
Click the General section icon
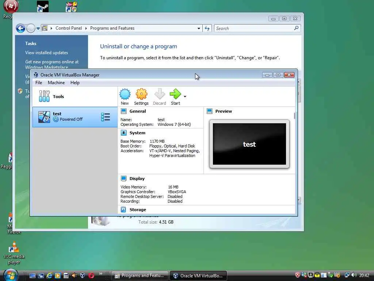[x=123, y=111]
